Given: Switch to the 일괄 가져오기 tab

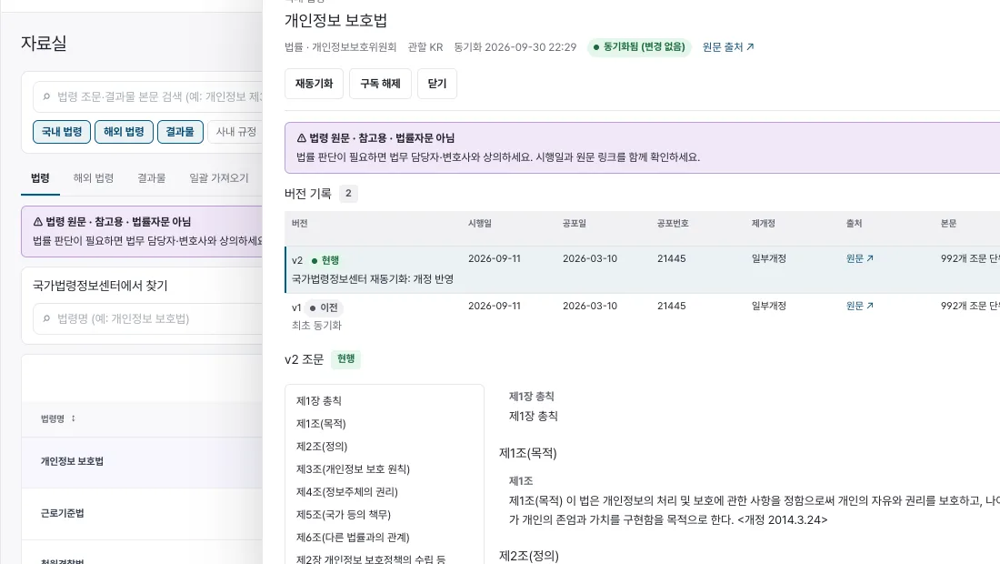Looking at the screenshot, I should (219, 178).
